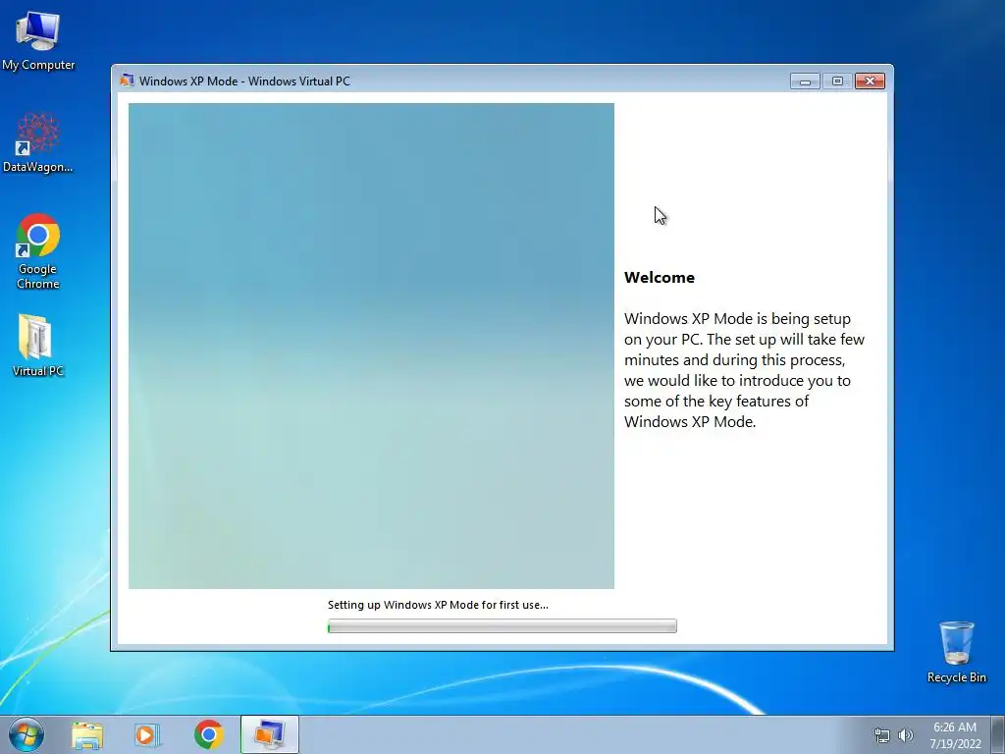Click the Windows XP Mode title bar icon

[127, 81]
